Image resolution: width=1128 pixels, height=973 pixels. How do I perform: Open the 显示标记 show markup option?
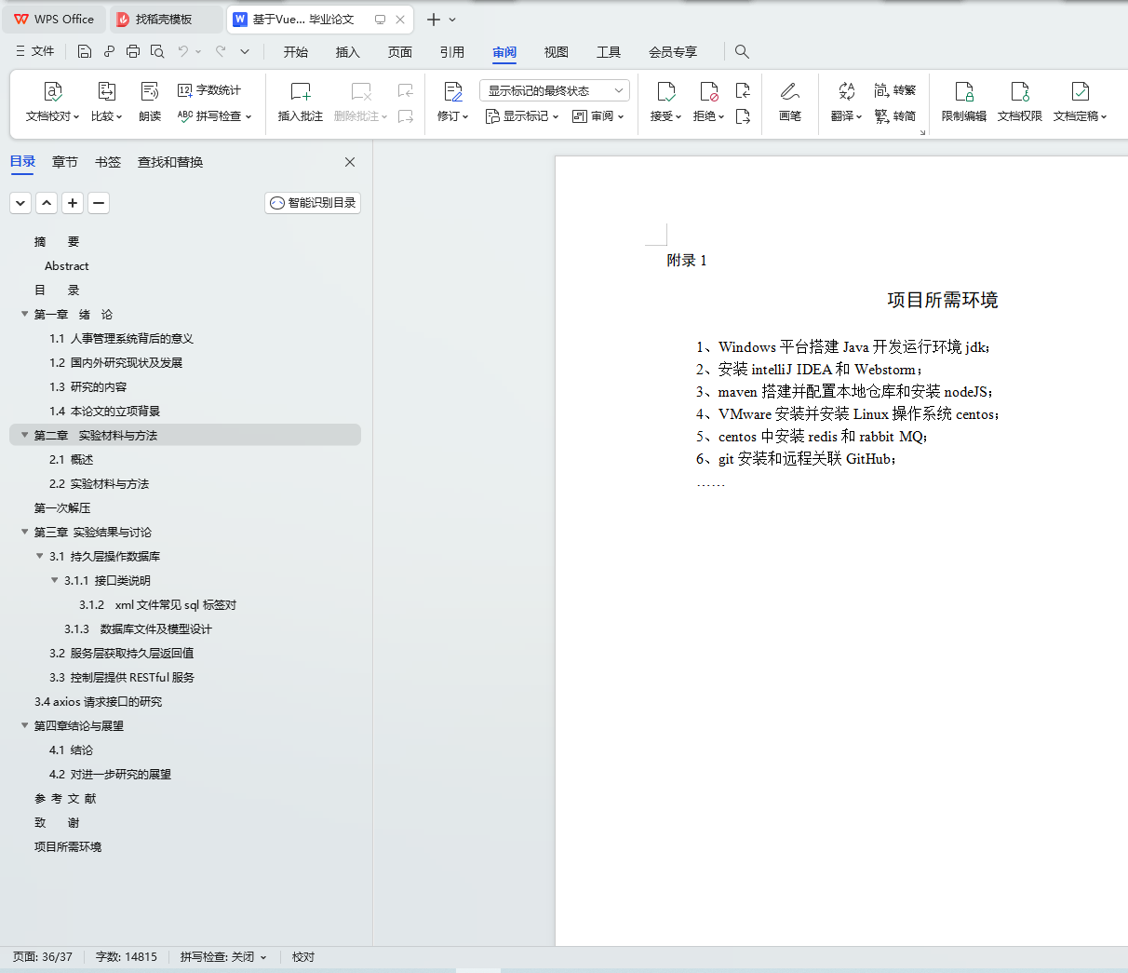tap(522, 116)
